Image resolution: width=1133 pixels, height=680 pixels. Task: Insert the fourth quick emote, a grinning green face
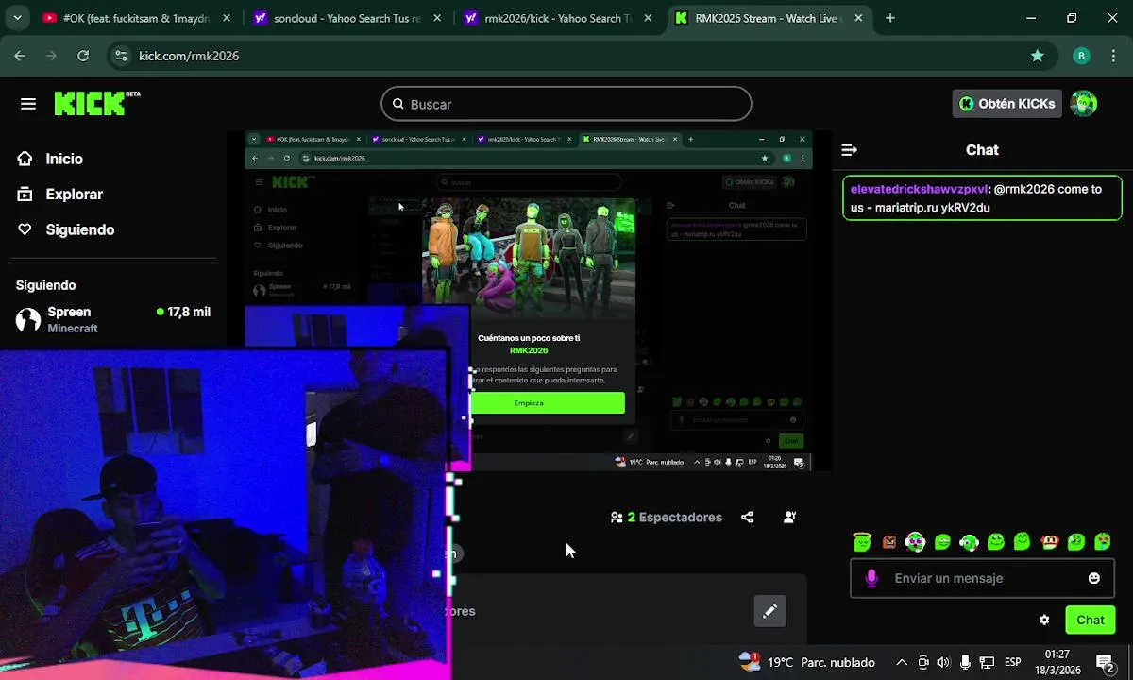[x=941, y=542]
